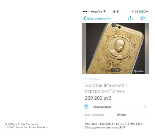
Task: Tap the Вид телефона iPhone row
Action: coord(115,115)
